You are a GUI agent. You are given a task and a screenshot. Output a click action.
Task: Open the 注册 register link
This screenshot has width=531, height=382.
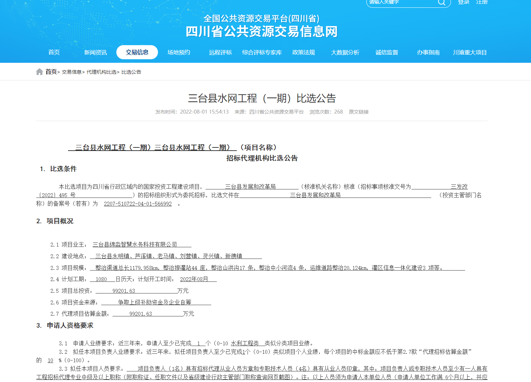tap(482, 2)
